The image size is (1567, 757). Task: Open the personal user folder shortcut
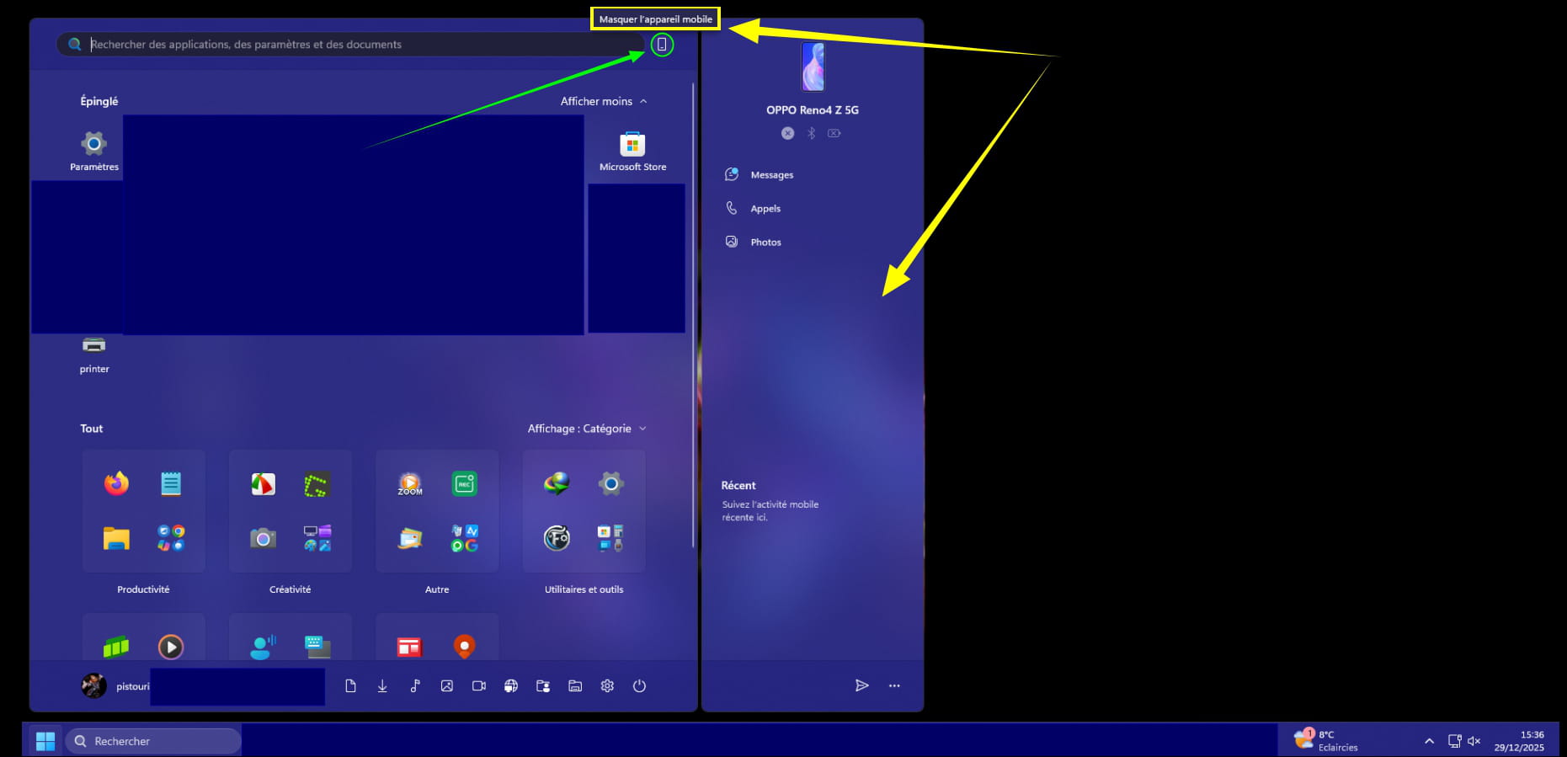(543, 686)
